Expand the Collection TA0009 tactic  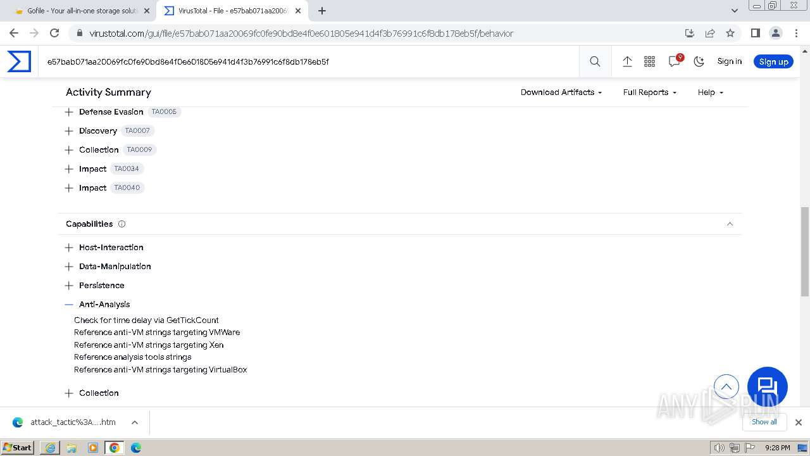pyautogui.click(x=69, y=150)
